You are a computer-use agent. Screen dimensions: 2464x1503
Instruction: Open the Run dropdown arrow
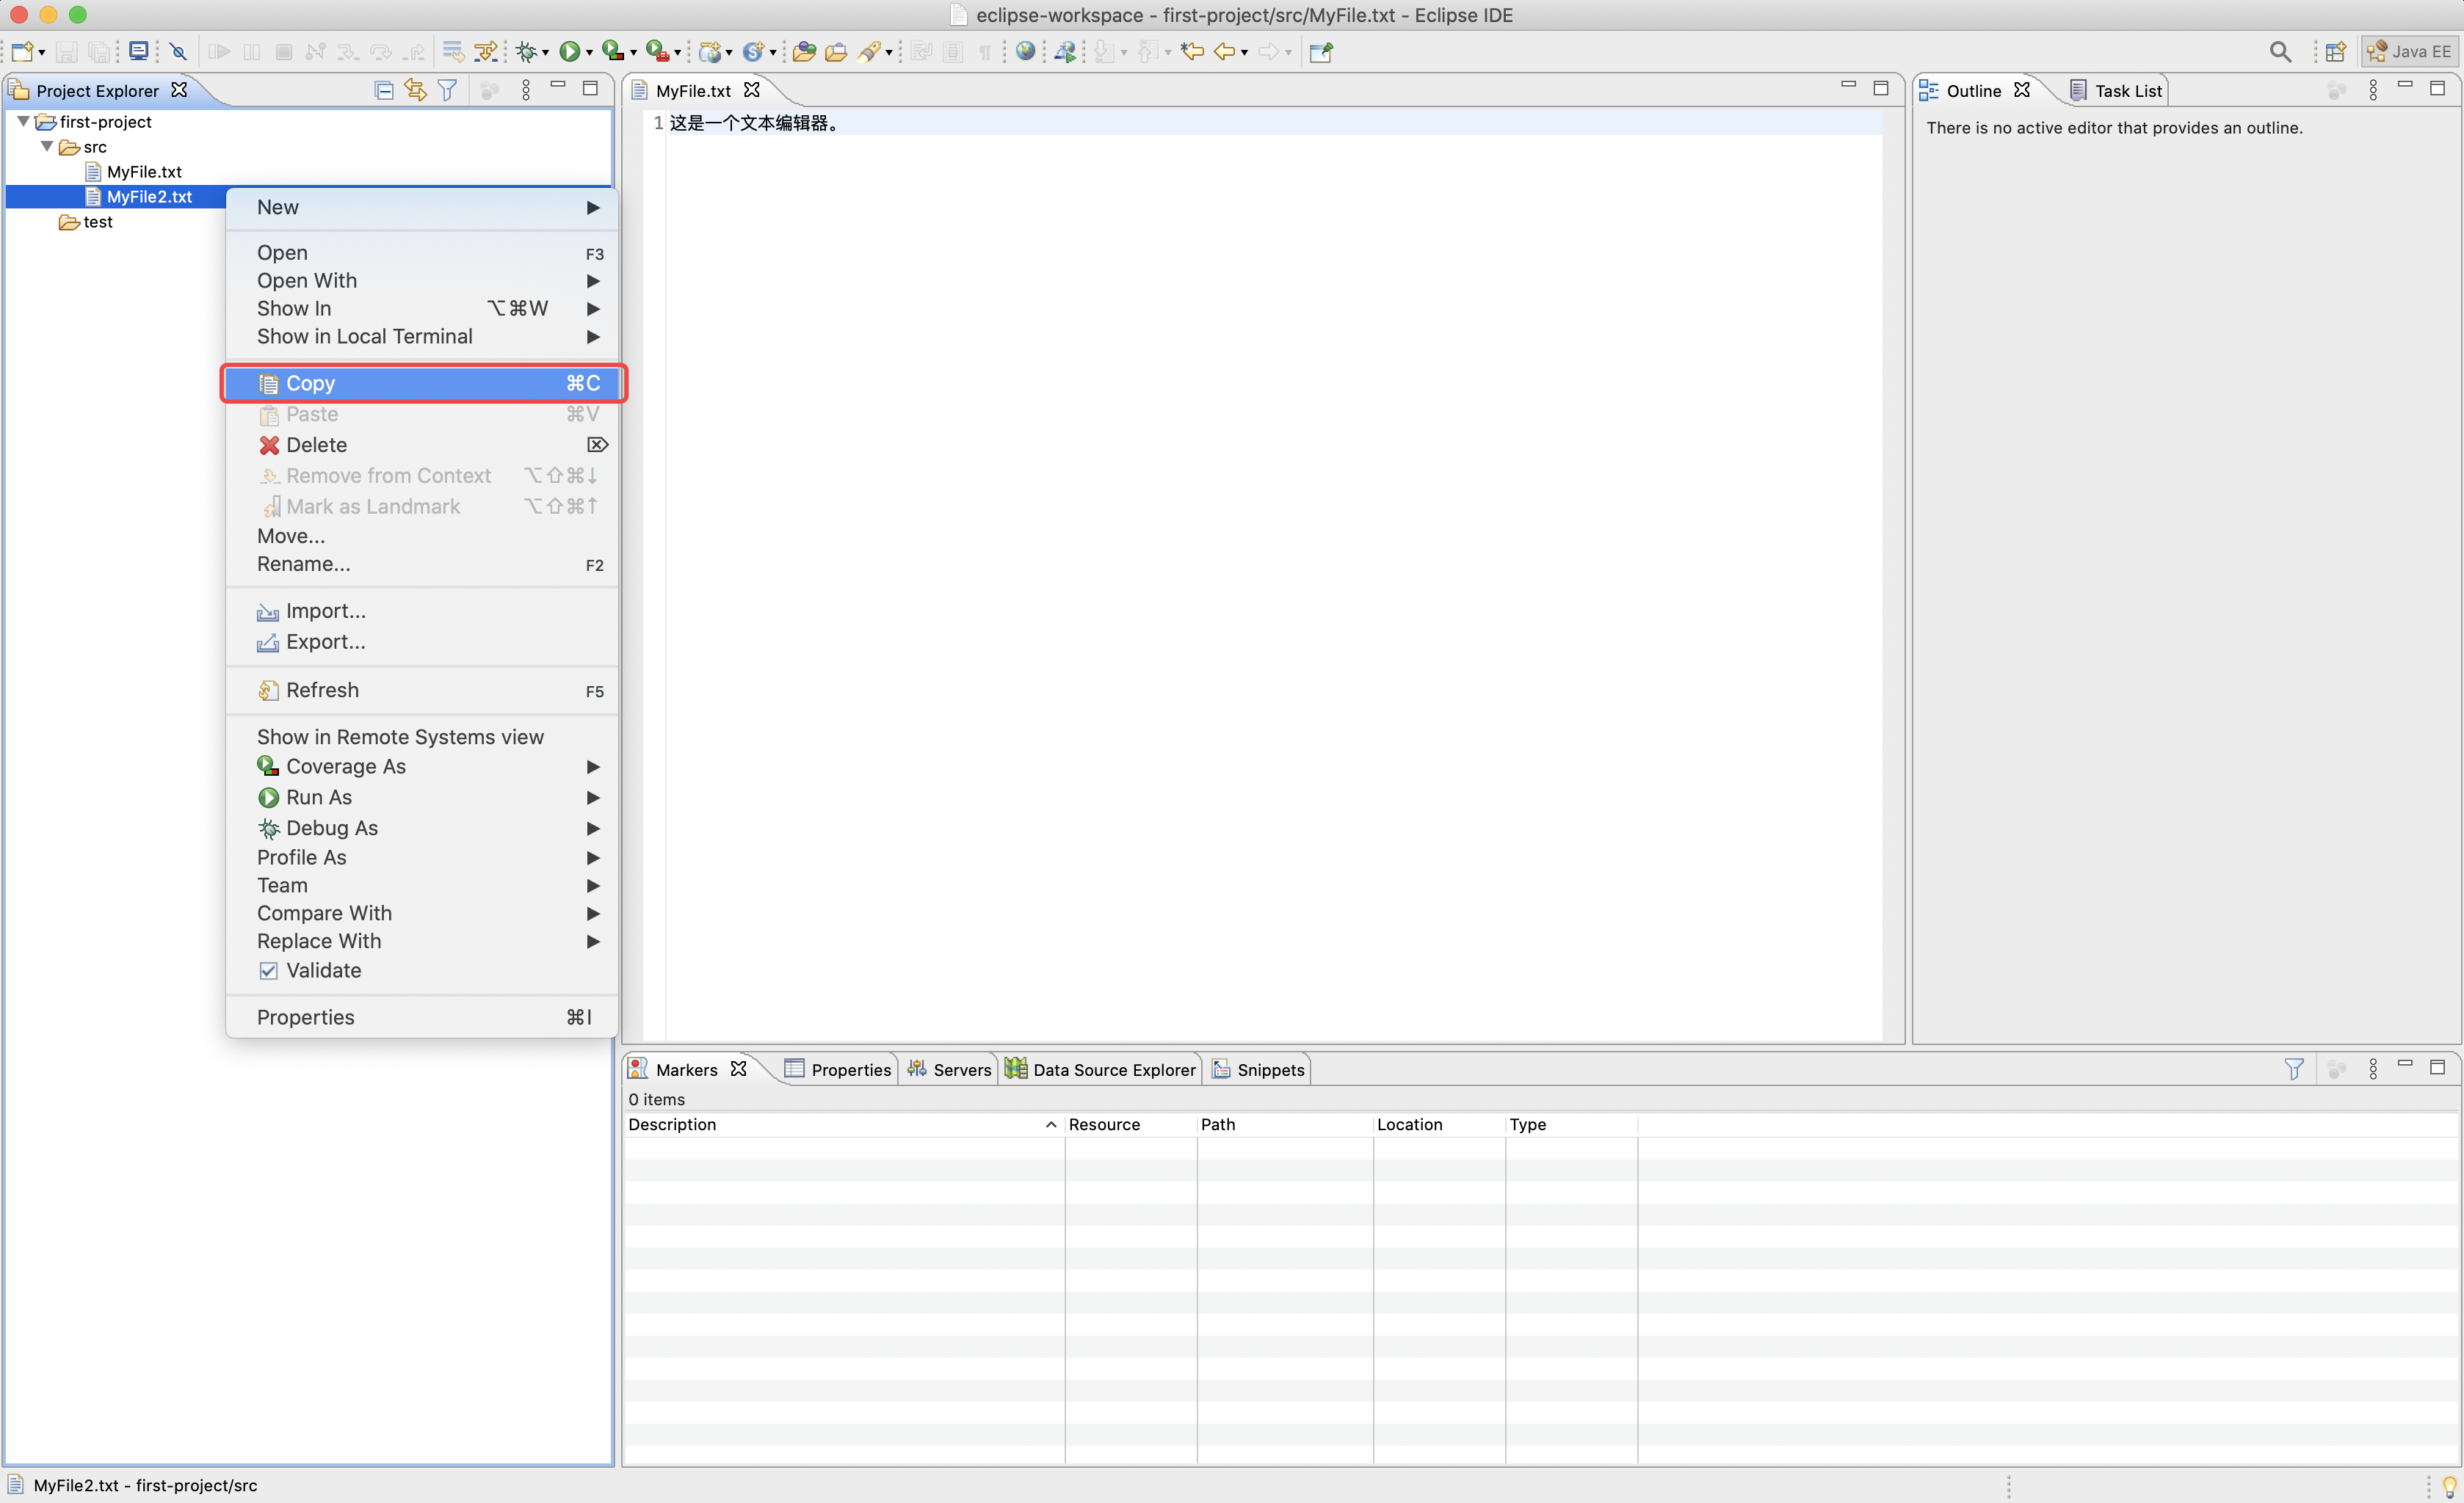click(589, 53)
